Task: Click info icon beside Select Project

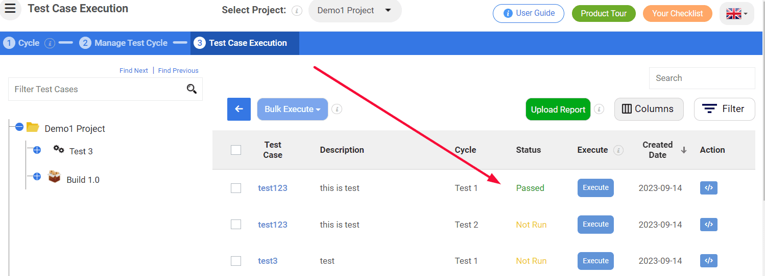Action: click(x=297, y=11)
